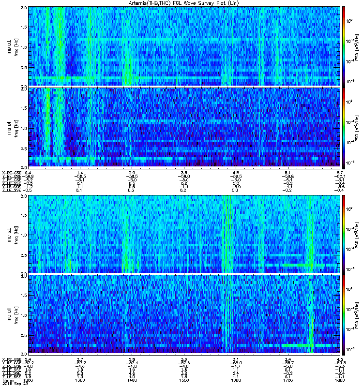
Task: Click the '1.0' frequency tick on the THB B∥ panel
Action: tap(24, 128)
